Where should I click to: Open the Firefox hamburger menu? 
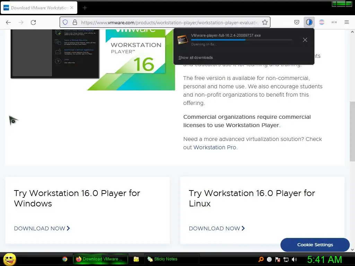coord(347,22)
